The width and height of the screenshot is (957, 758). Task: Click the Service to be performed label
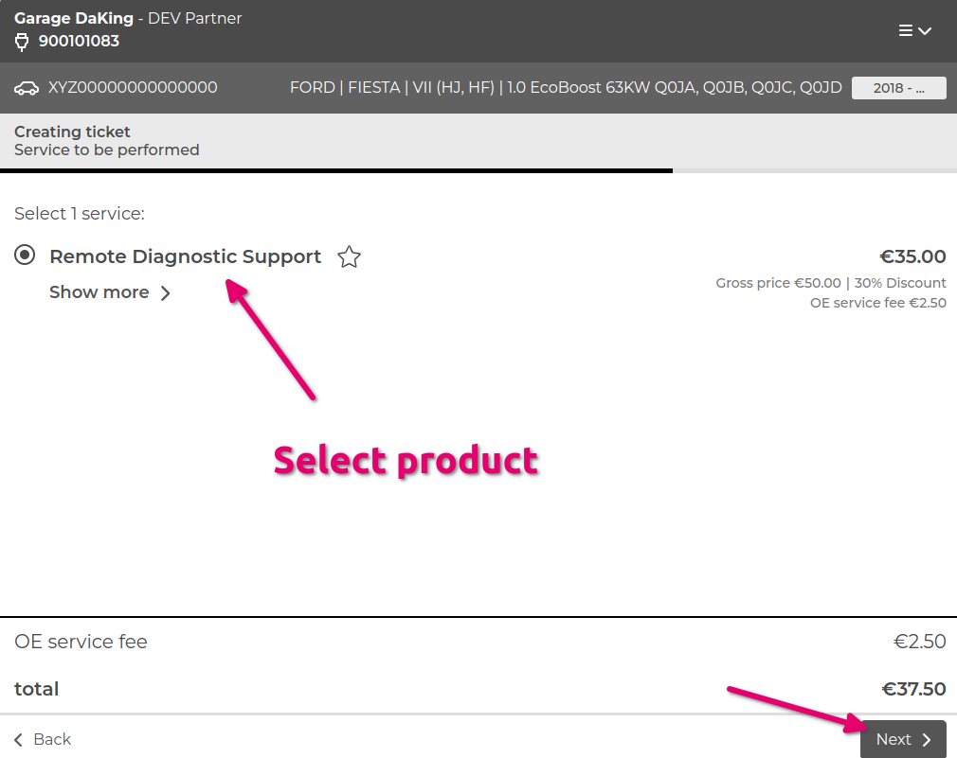pos(104,150)
